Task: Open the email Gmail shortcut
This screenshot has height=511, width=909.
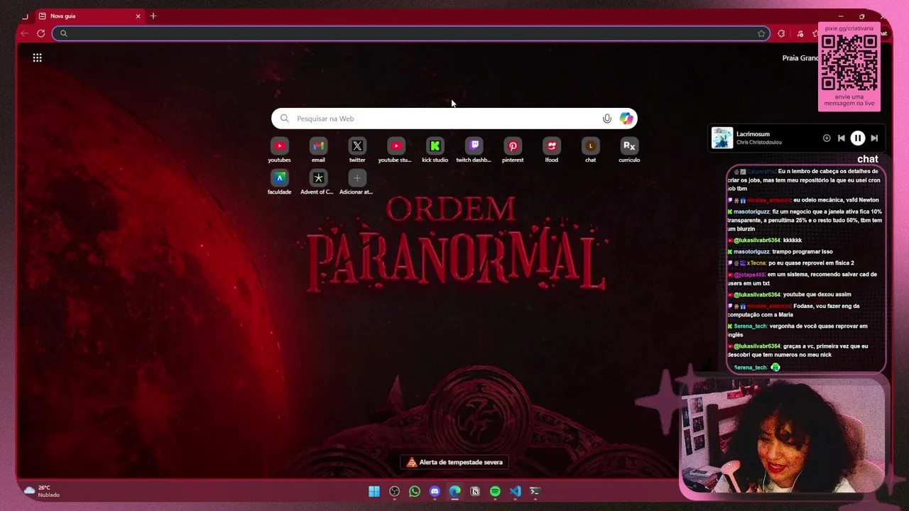Action: point(318,150)
